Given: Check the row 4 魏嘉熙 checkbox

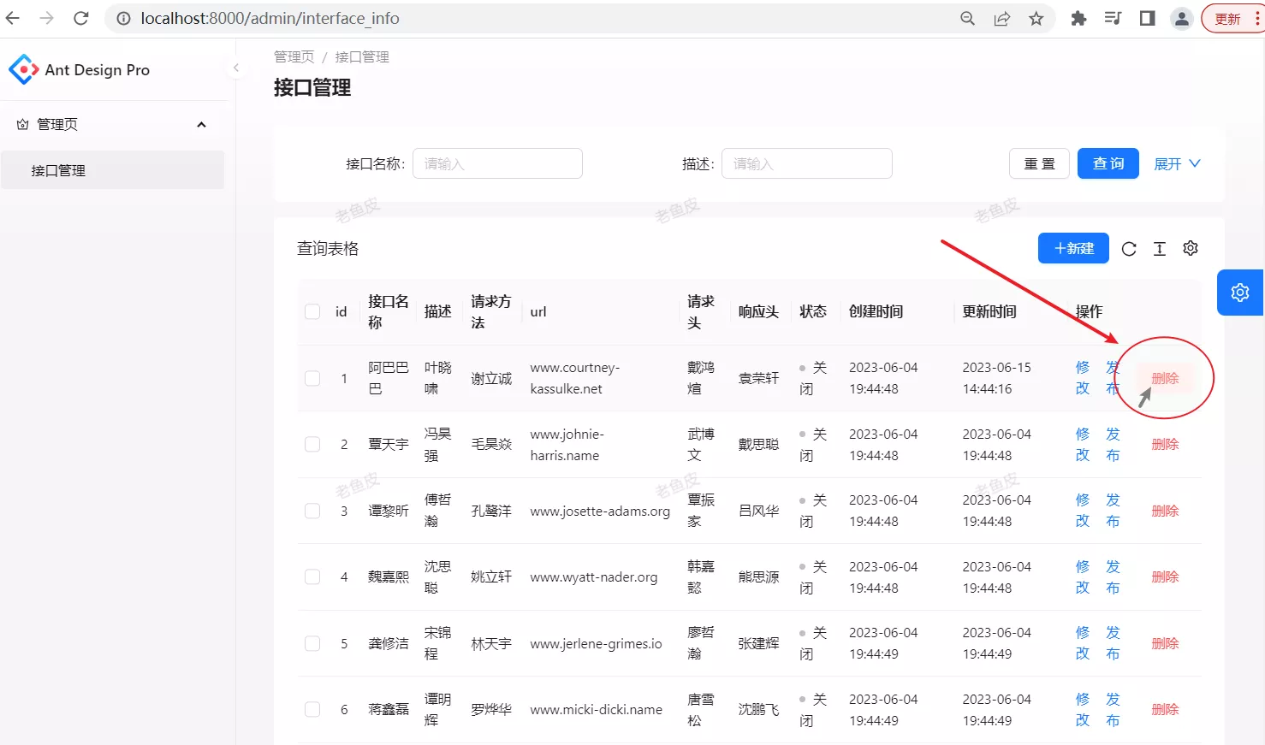Looking at the screenshot, I should point(312,576).
